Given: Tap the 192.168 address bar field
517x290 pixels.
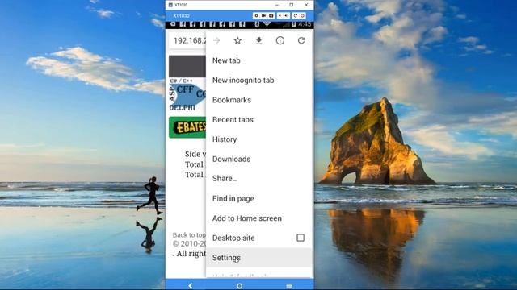Looking at the screenshot, I should [x=187, y=41].
